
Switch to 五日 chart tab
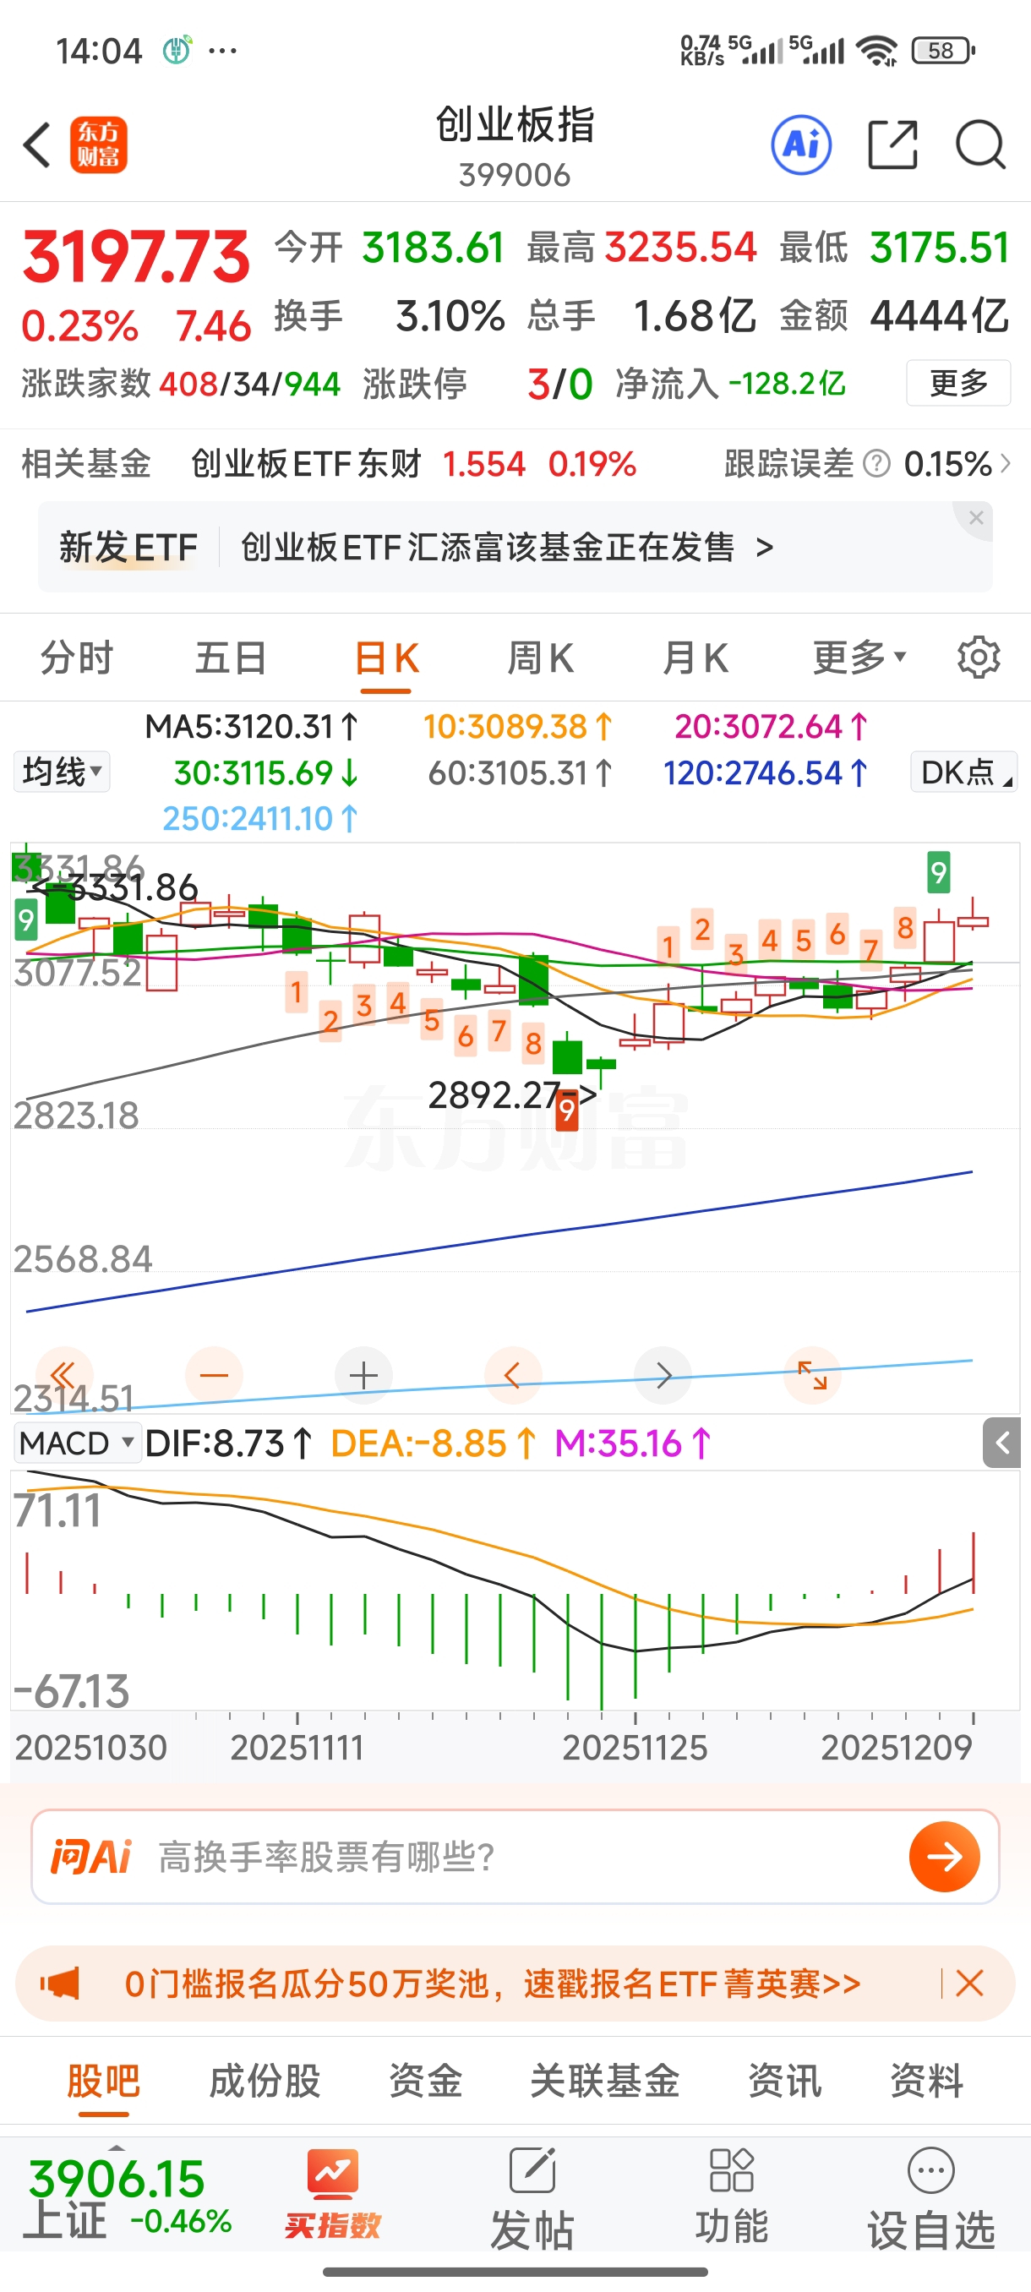pos(232,658)
